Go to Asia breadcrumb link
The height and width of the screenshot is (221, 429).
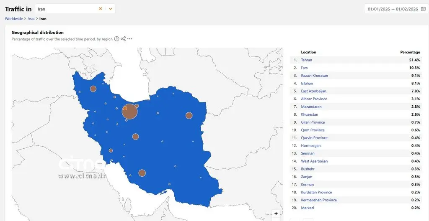31,19
